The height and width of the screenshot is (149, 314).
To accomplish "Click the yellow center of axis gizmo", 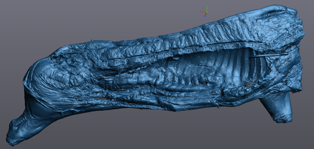I will pos(207,13).
